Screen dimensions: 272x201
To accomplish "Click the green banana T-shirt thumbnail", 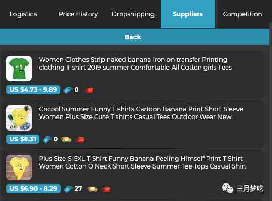I will (19, 69).
